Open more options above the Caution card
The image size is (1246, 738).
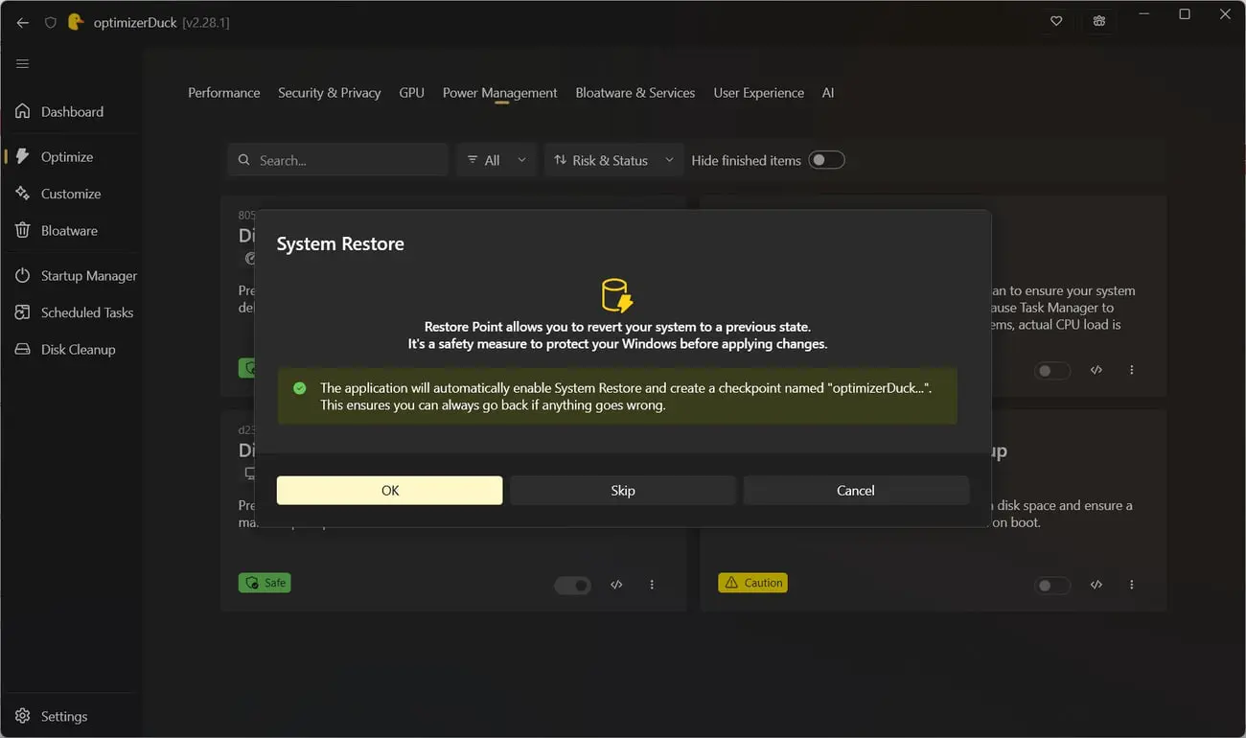(x=1132, y=370)
